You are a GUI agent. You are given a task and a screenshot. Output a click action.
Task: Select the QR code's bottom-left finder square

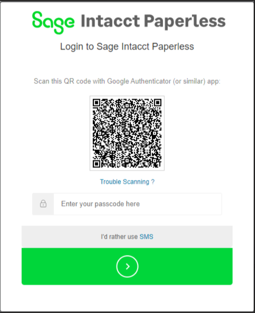[96, 164]
